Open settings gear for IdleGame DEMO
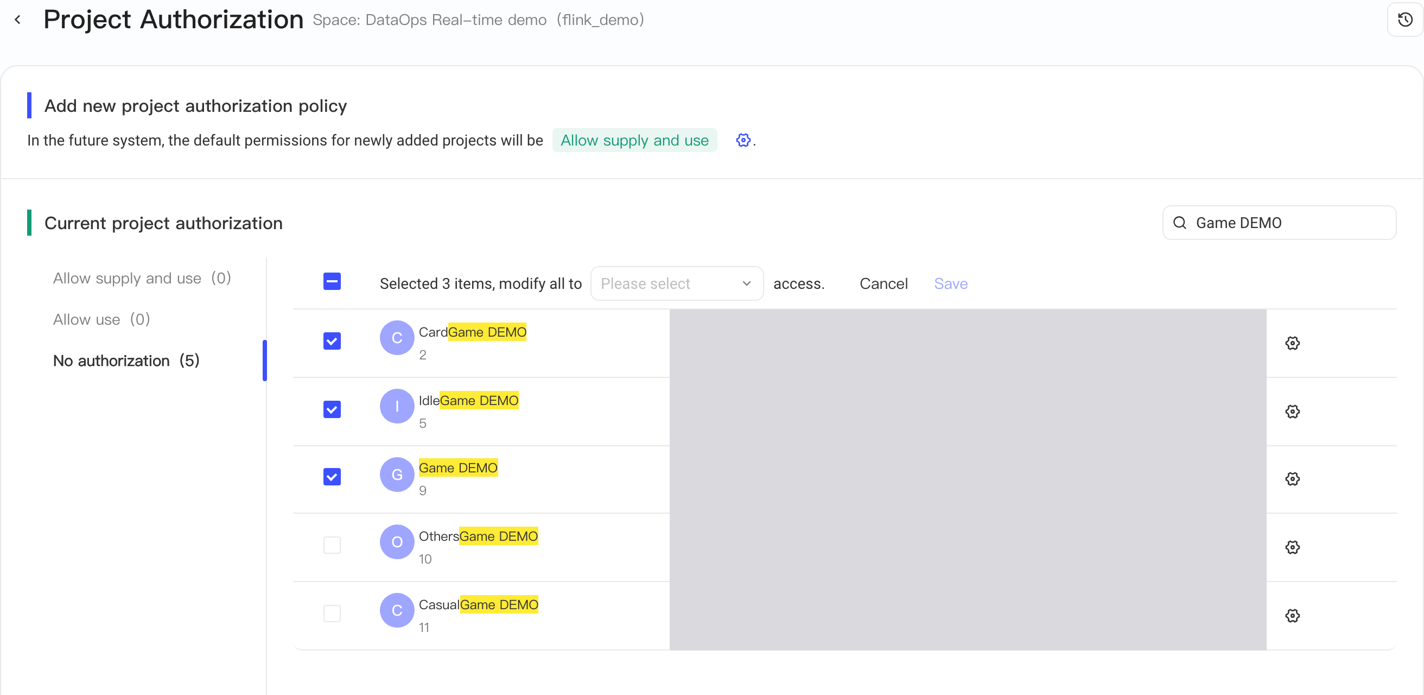 (1292, 412)
